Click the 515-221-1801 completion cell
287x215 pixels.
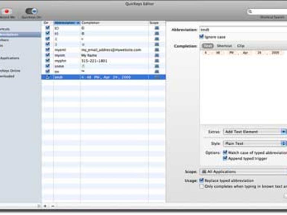114,61
